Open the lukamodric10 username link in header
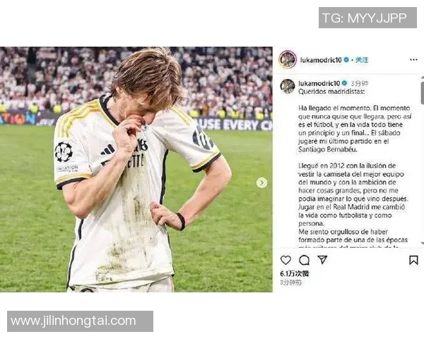 click(x=321, y=60)
